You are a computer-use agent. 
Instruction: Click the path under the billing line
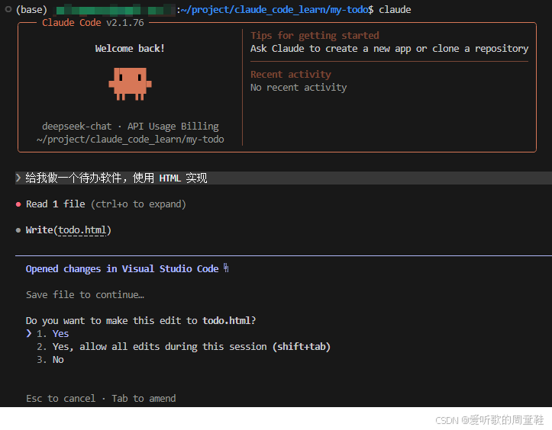[131, 140]
